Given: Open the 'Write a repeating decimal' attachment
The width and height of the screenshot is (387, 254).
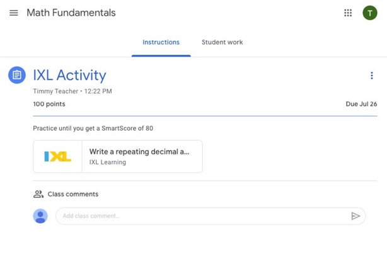Looking at the screenshot, I should point(139,152).
